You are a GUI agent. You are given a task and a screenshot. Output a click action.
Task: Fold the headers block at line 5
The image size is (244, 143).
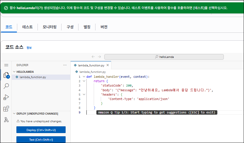[x=84, y=94]
